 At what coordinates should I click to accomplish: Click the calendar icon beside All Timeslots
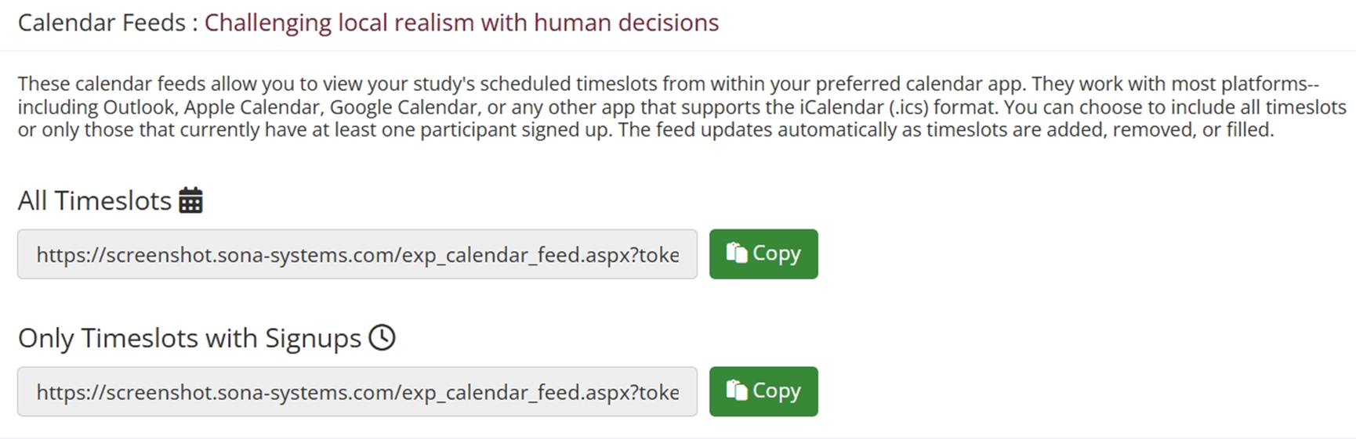coord(190,201)
